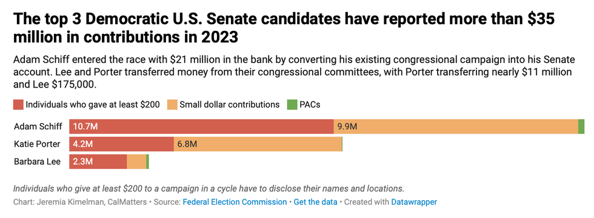
Task: Select Katie Porter's 4.2M red bar
Action: [121, 144]
